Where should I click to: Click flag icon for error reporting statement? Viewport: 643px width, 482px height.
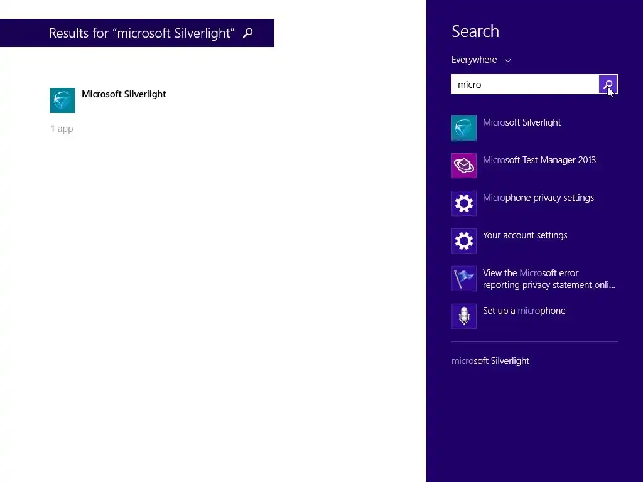pos(464,279)
